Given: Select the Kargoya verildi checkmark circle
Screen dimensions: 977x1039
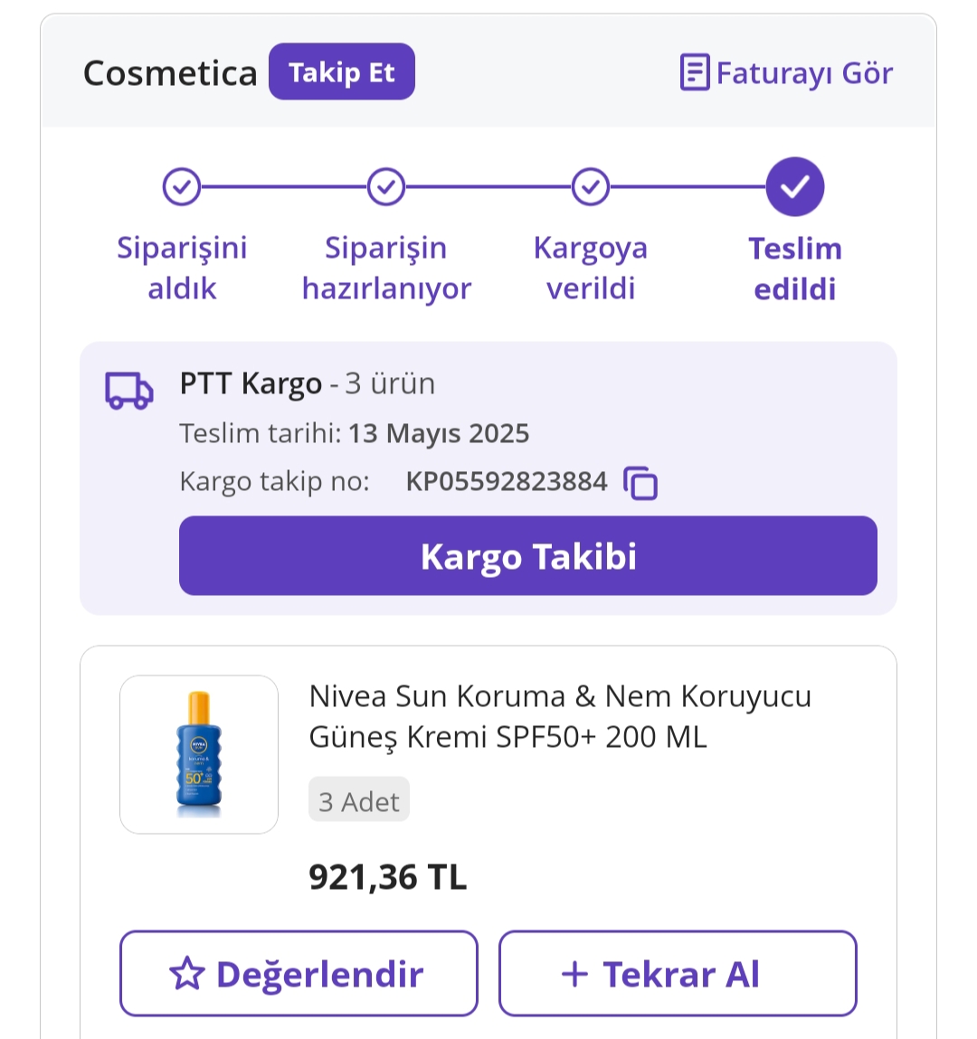Looking at the screenshot, I should (591, 187).
